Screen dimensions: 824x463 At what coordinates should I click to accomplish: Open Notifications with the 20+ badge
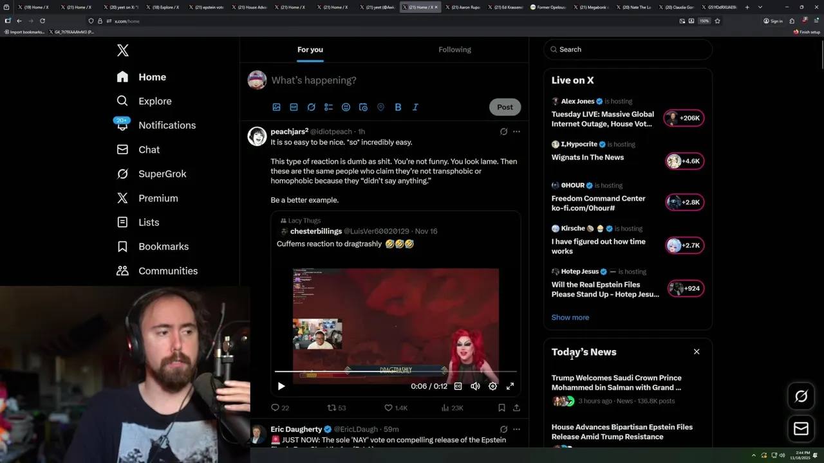pyautogui.click(x=156, y=125)
